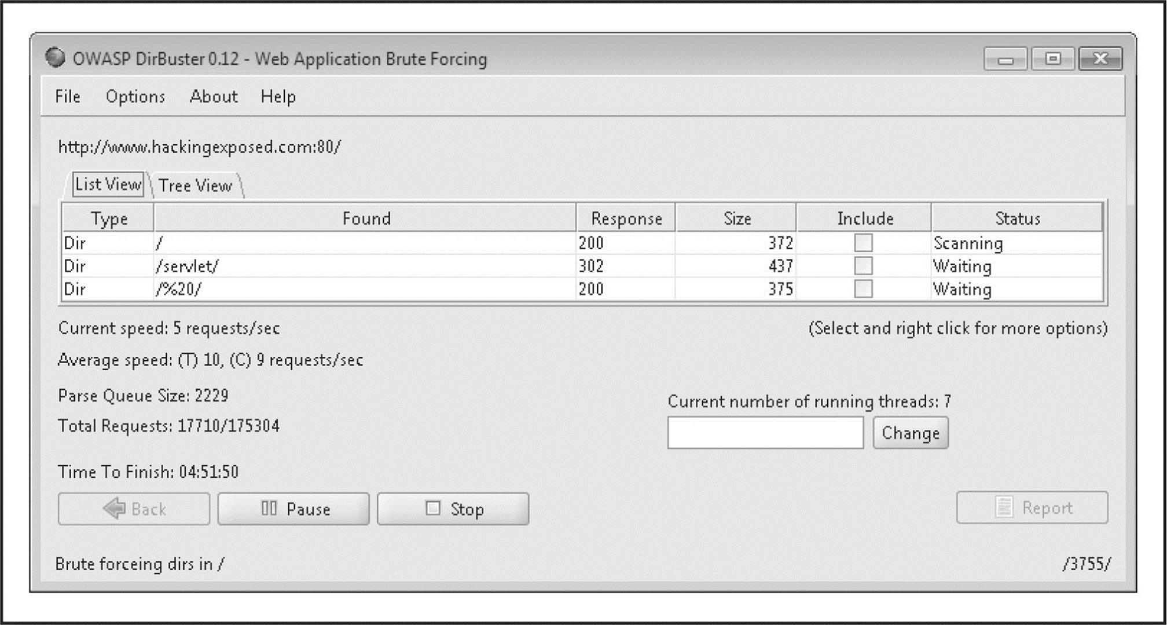Tick the Include checkbox for /servlet/
Viewport: 1167px width, 625px height.
[863, 266]
